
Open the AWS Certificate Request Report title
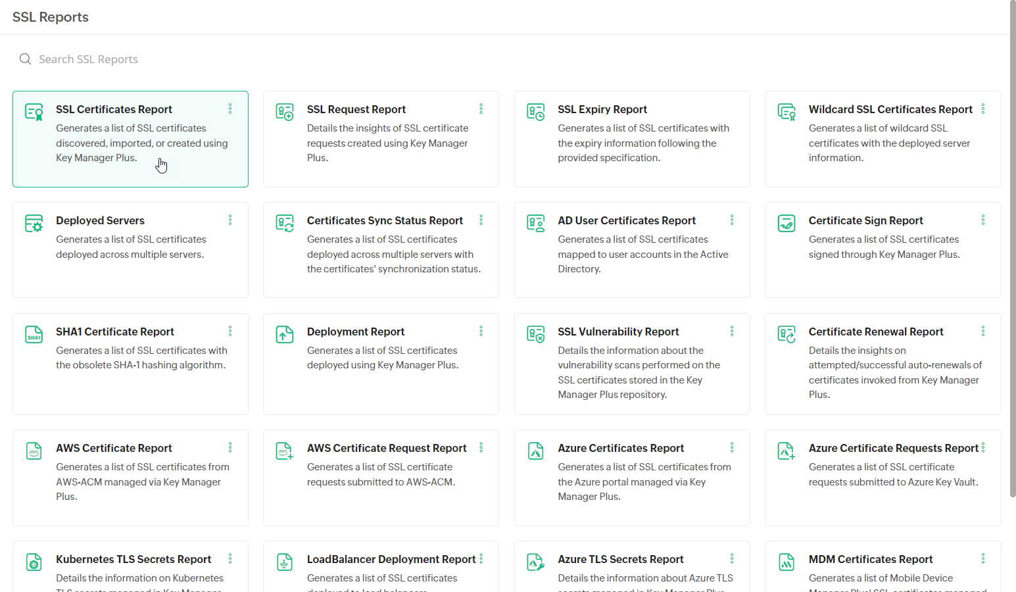point(387,448)
